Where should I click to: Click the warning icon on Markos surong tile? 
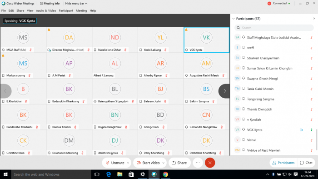(3, 55)
